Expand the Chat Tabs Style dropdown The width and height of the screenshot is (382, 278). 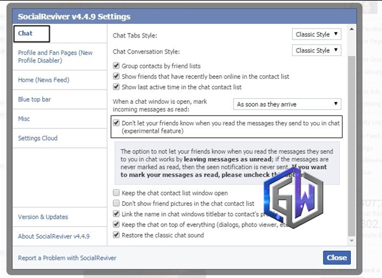click(x=317, y=34)
